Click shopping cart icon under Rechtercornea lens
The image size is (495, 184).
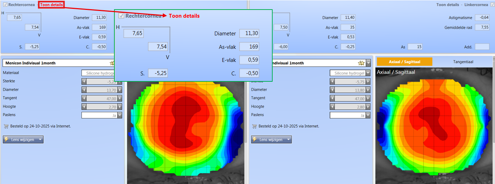pos(6,126)
